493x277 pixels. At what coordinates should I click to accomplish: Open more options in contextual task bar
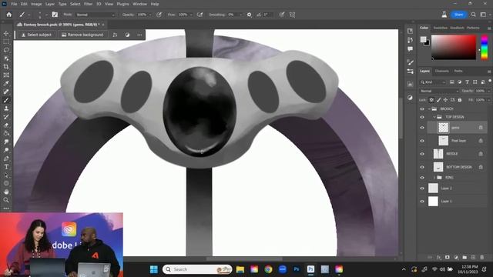coord(139,35)
